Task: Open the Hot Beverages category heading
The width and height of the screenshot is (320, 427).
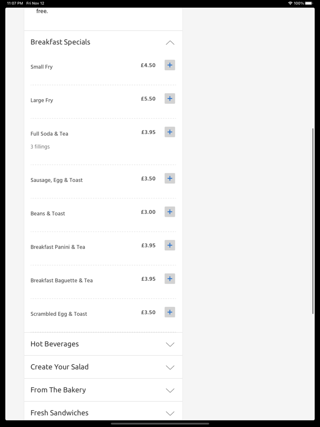Action: 54,344
